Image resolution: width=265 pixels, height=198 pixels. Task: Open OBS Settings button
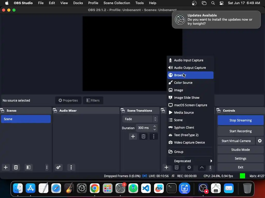240,159
